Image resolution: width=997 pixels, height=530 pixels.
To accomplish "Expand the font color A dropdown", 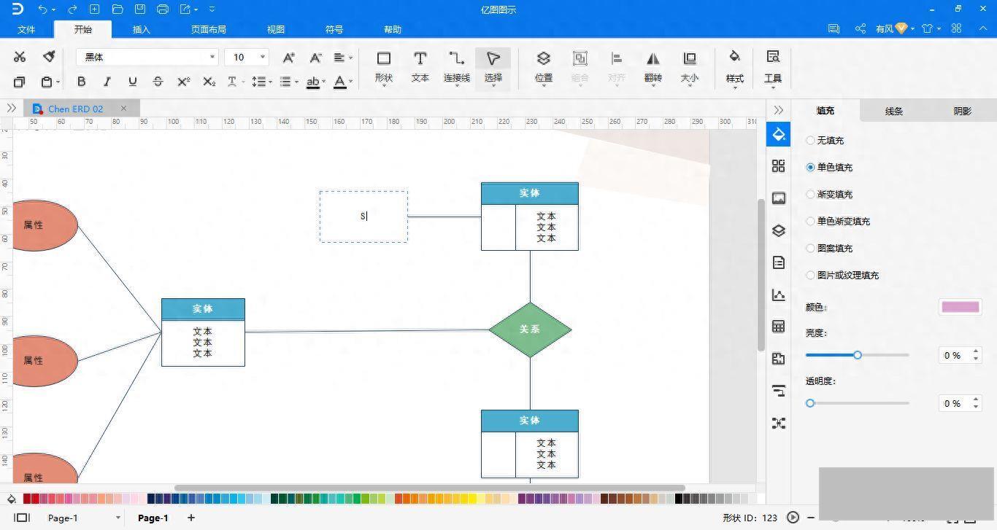I will (349, 82).
